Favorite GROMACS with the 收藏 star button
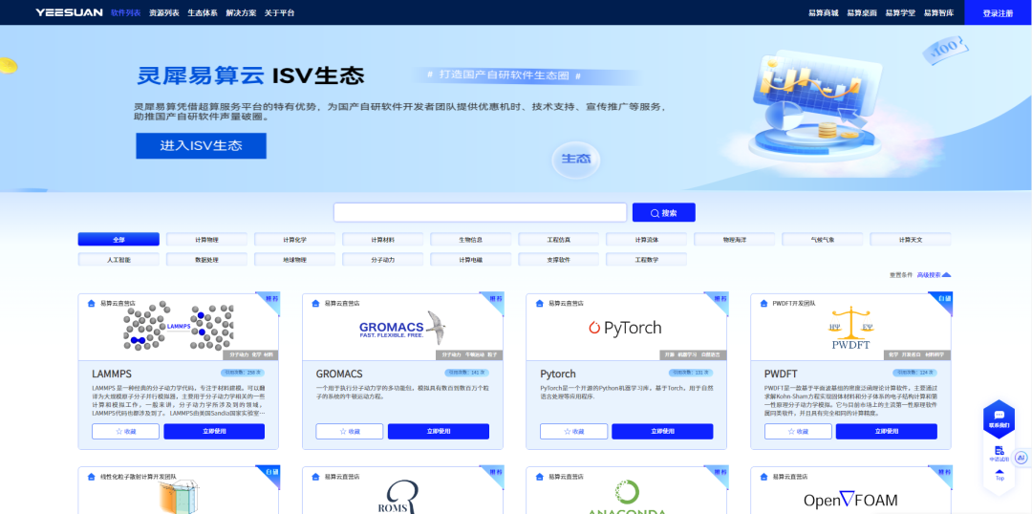Screen dimensions: 1032x514 350,431
